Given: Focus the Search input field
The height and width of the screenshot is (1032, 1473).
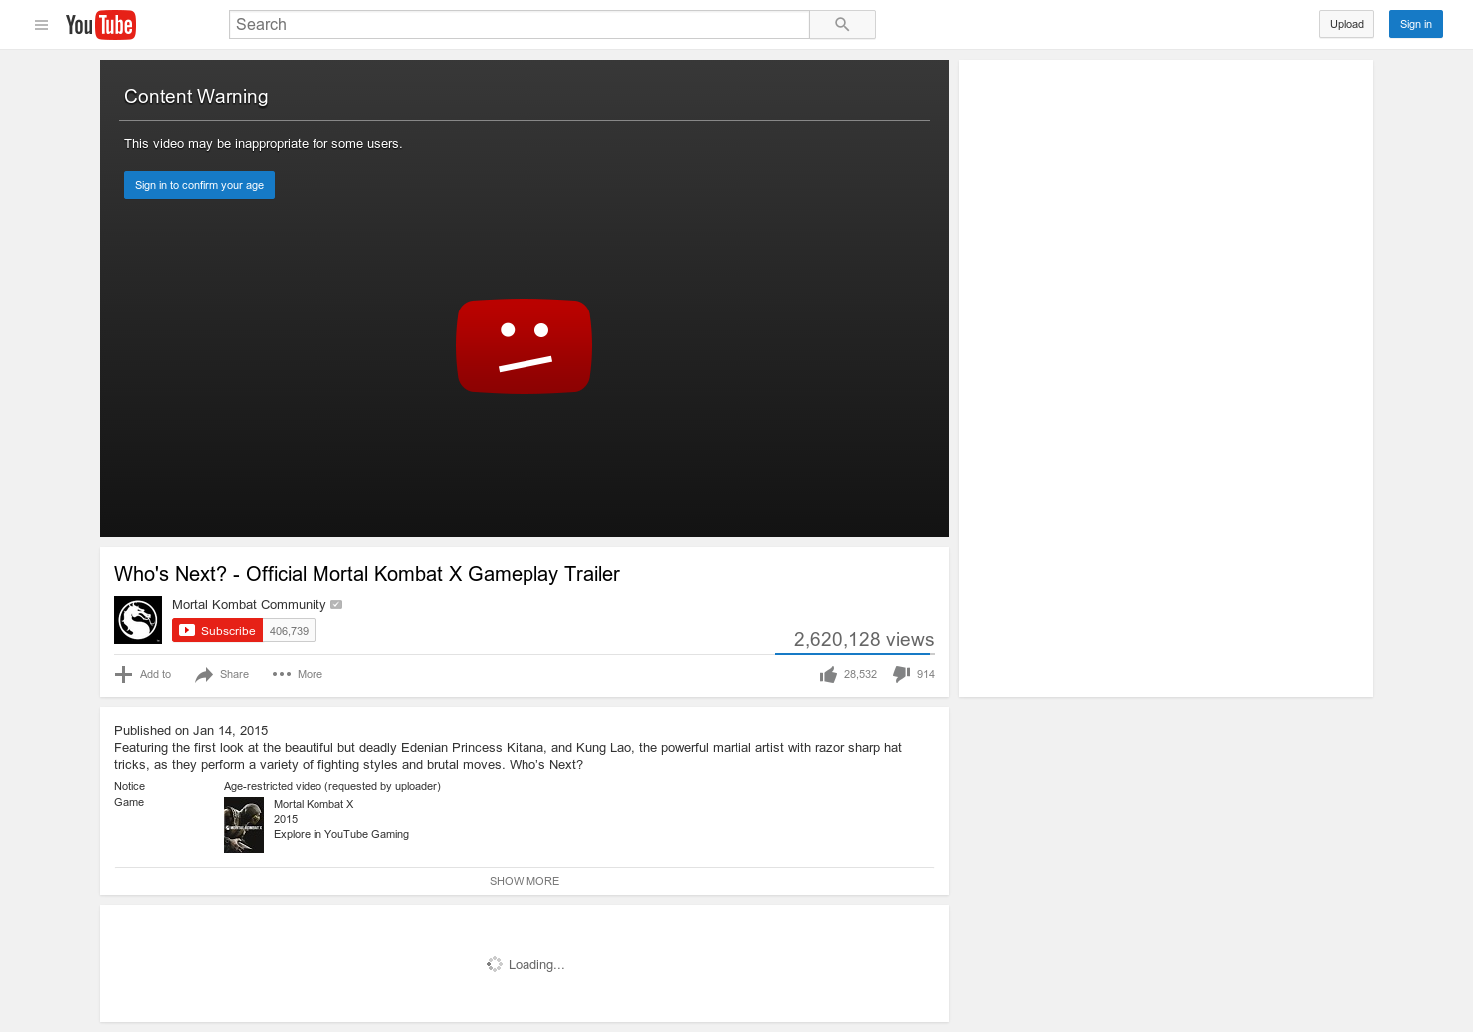Looking at the screenshot, I should coord(519,25).
